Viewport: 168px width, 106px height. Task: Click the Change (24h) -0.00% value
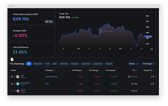point(20,36)
